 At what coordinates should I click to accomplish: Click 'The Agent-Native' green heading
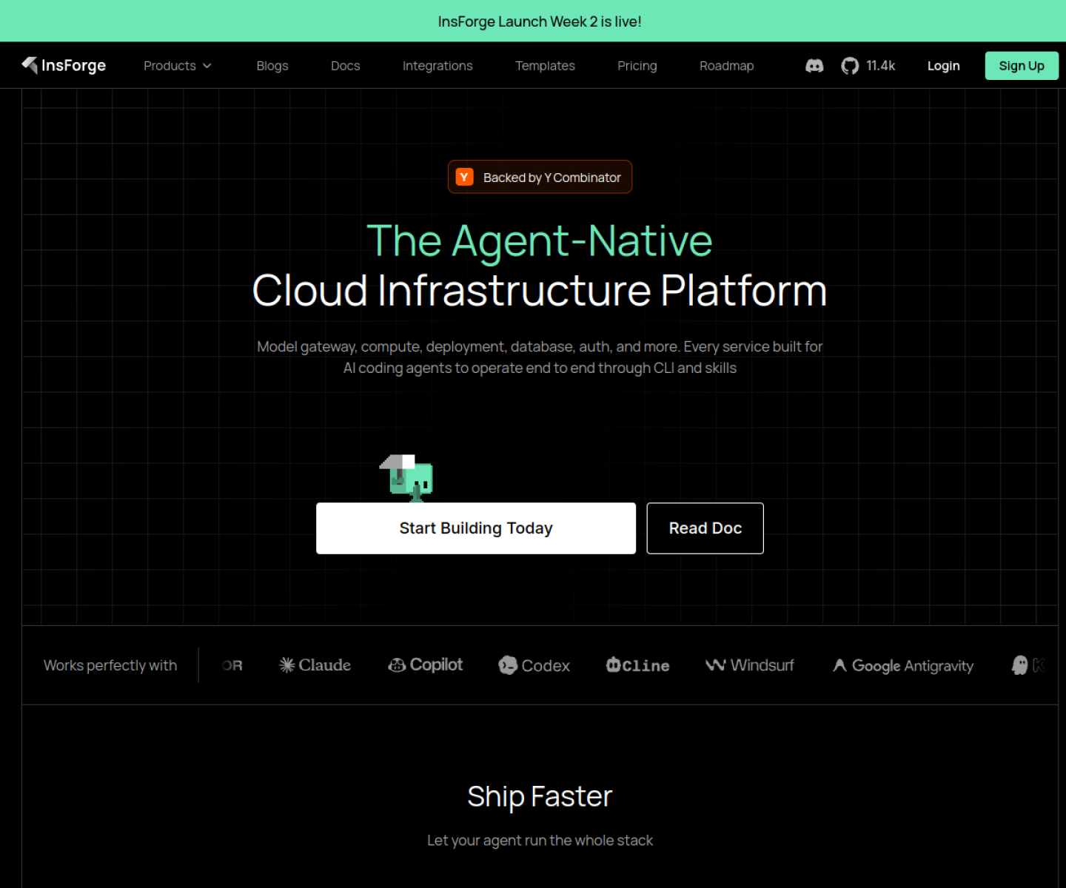[x=540, y=240]
